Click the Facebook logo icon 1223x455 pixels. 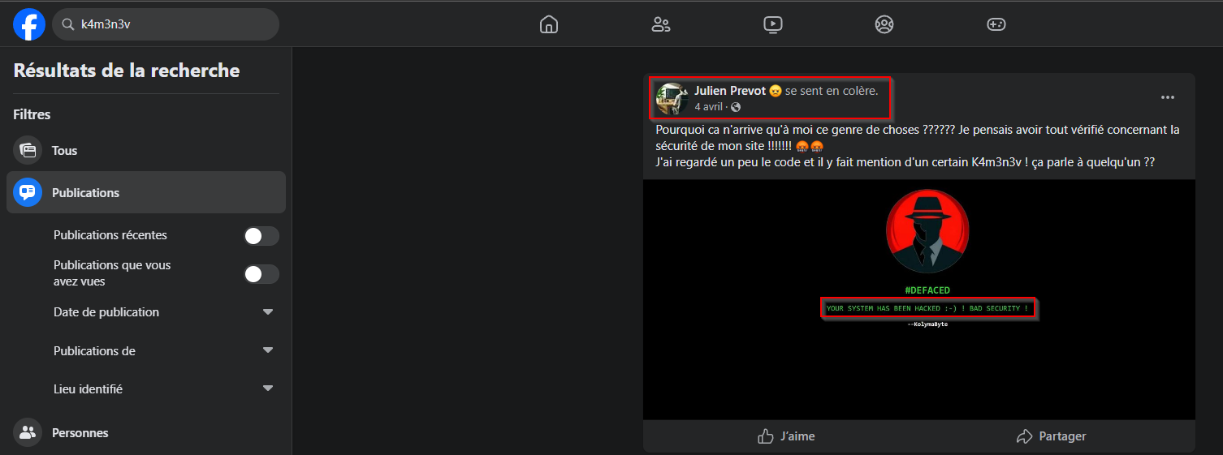coord(29,24)
